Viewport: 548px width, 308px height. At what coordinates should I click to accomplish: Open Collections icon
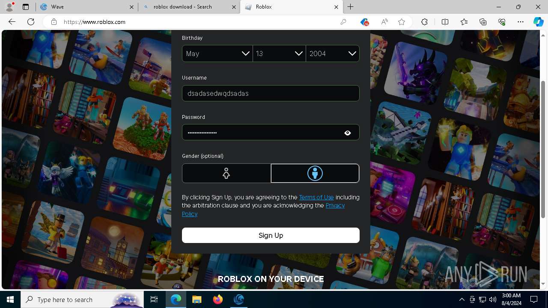pos(483,22)
